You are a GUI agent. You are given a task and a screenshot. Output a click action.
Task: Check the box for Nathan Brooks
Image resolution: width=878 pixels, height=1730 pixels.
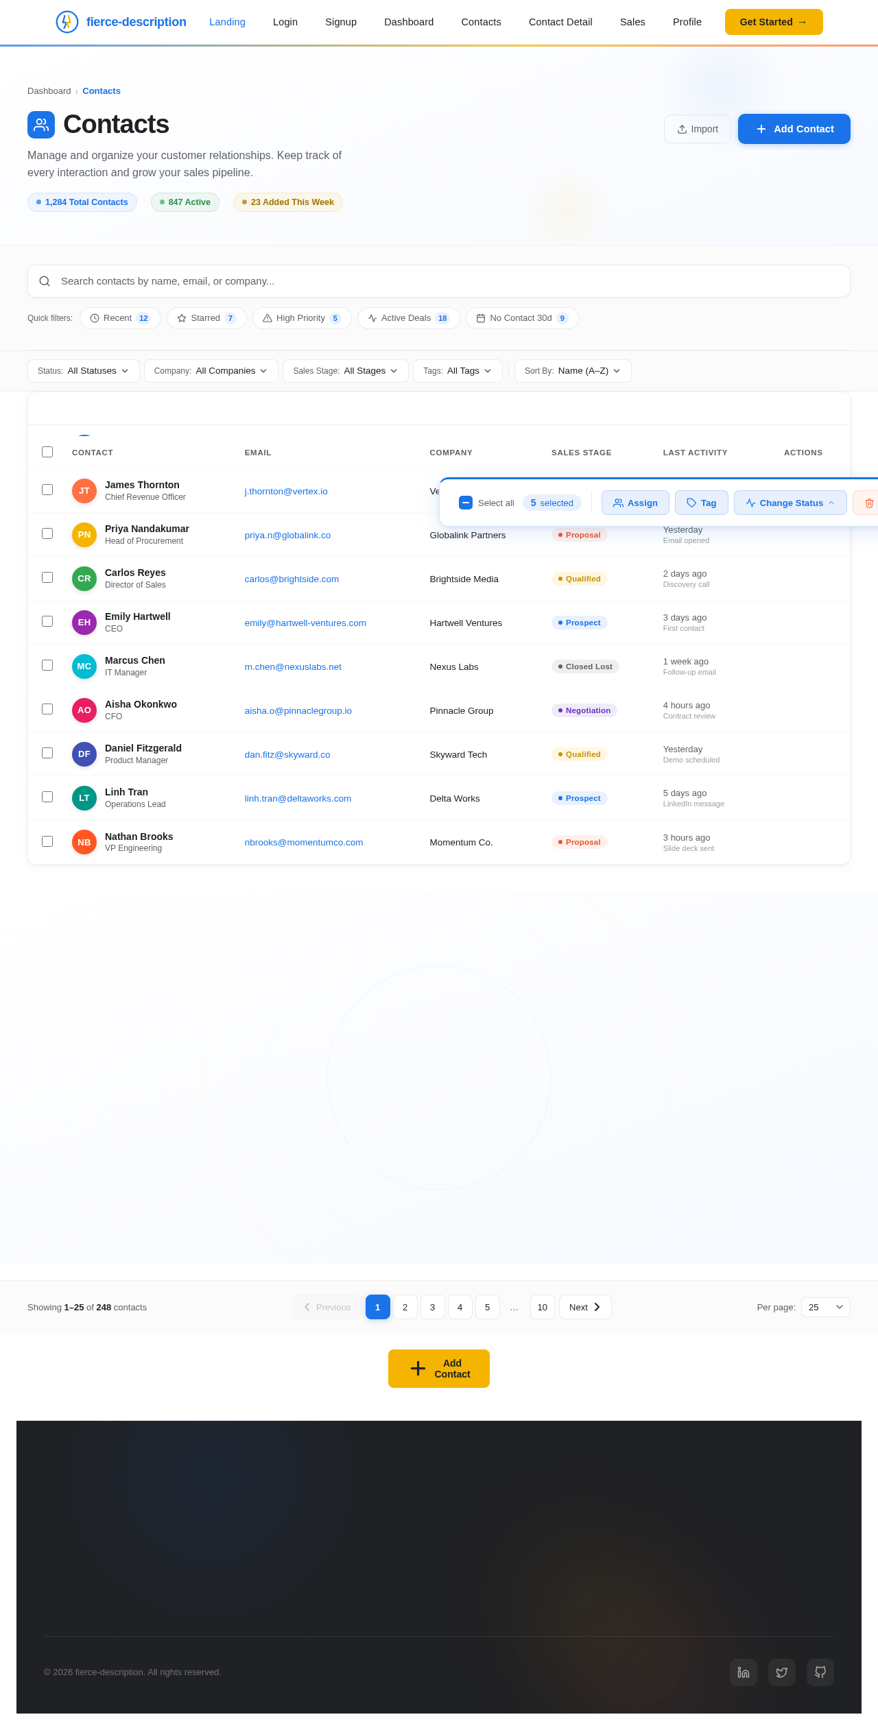tap(47, 841)
